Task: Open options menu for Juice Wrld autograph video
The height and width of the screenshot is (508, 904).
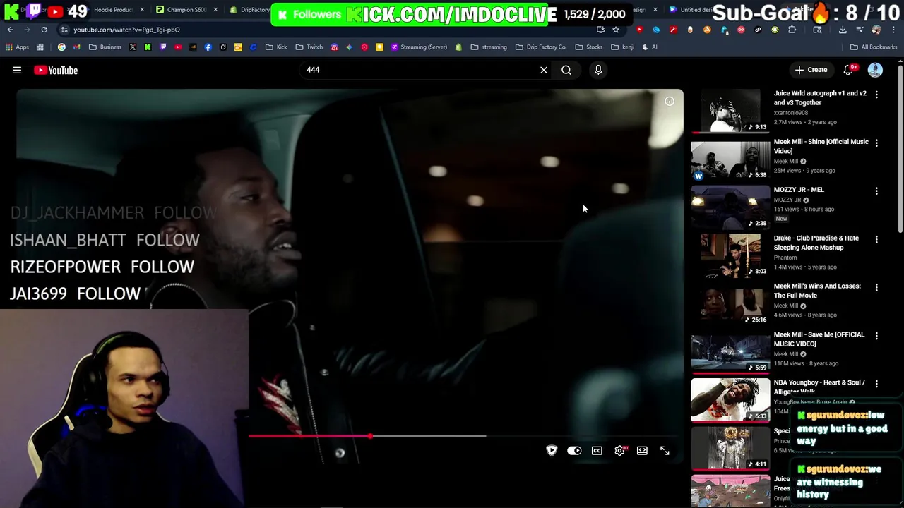Action: (x=876, y=95)
